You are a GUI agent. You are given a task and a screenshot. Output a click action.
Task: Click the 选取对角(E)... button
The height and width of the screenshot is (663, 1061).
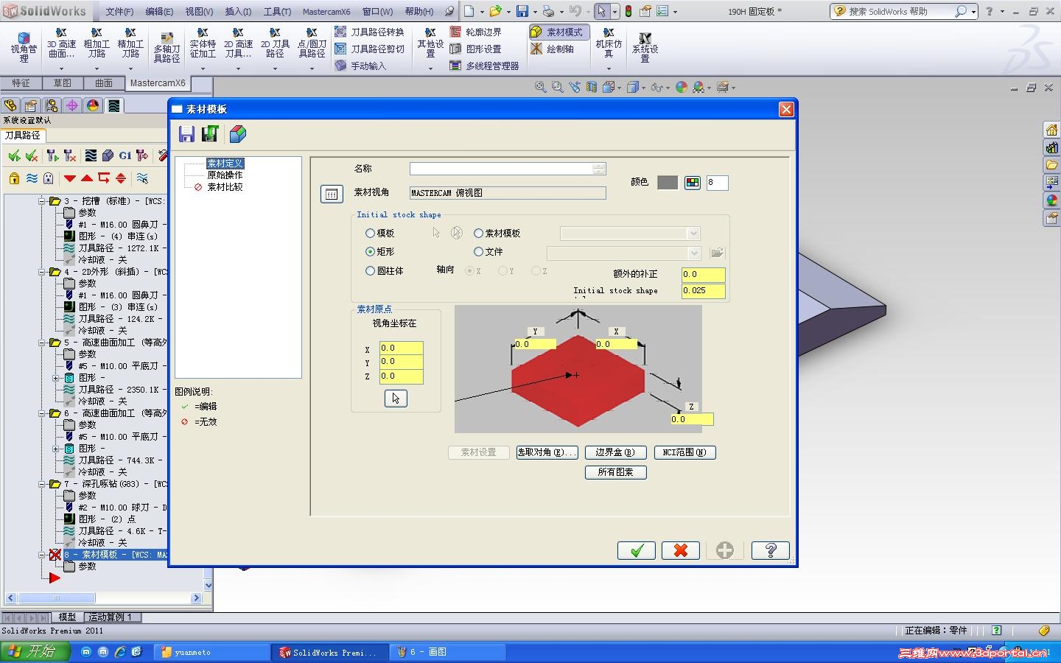pyautogui.click(x=547, y=452)
